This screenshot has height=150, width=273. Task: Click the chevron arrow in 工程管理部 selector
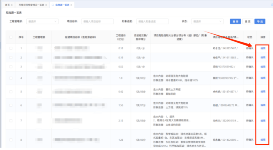tap(55, 22)
